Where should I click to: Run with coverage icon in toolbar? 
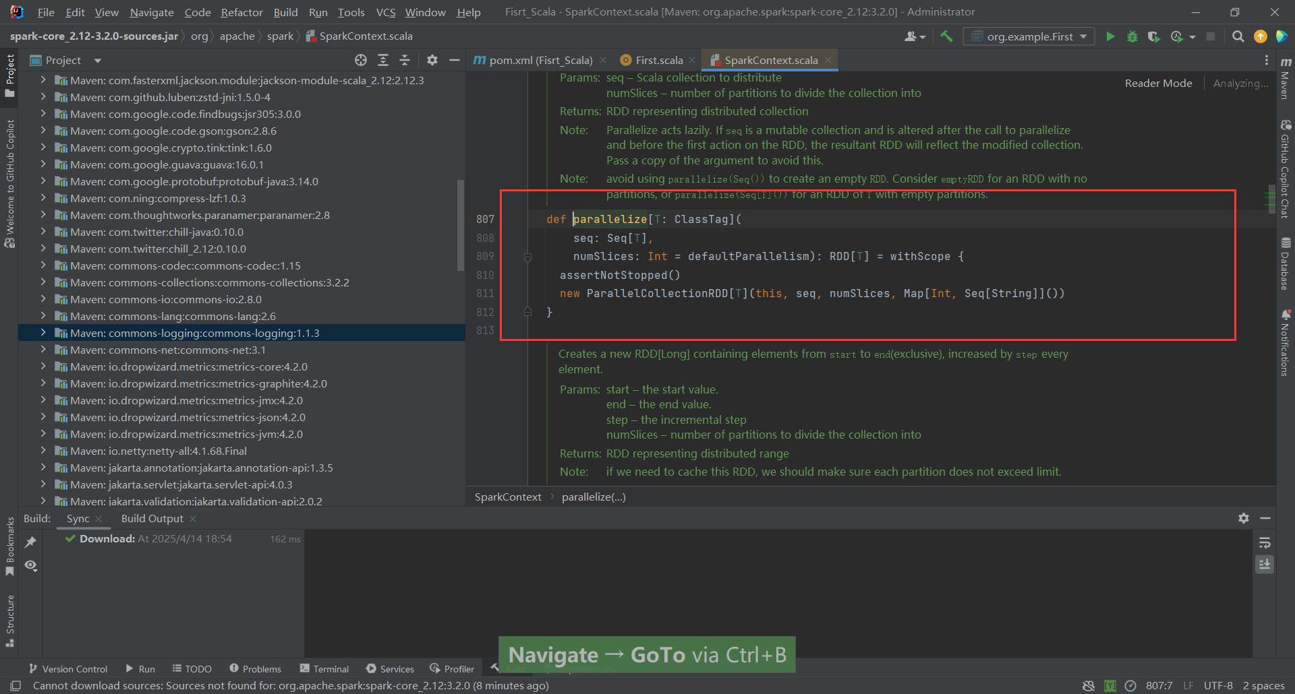1154,36
